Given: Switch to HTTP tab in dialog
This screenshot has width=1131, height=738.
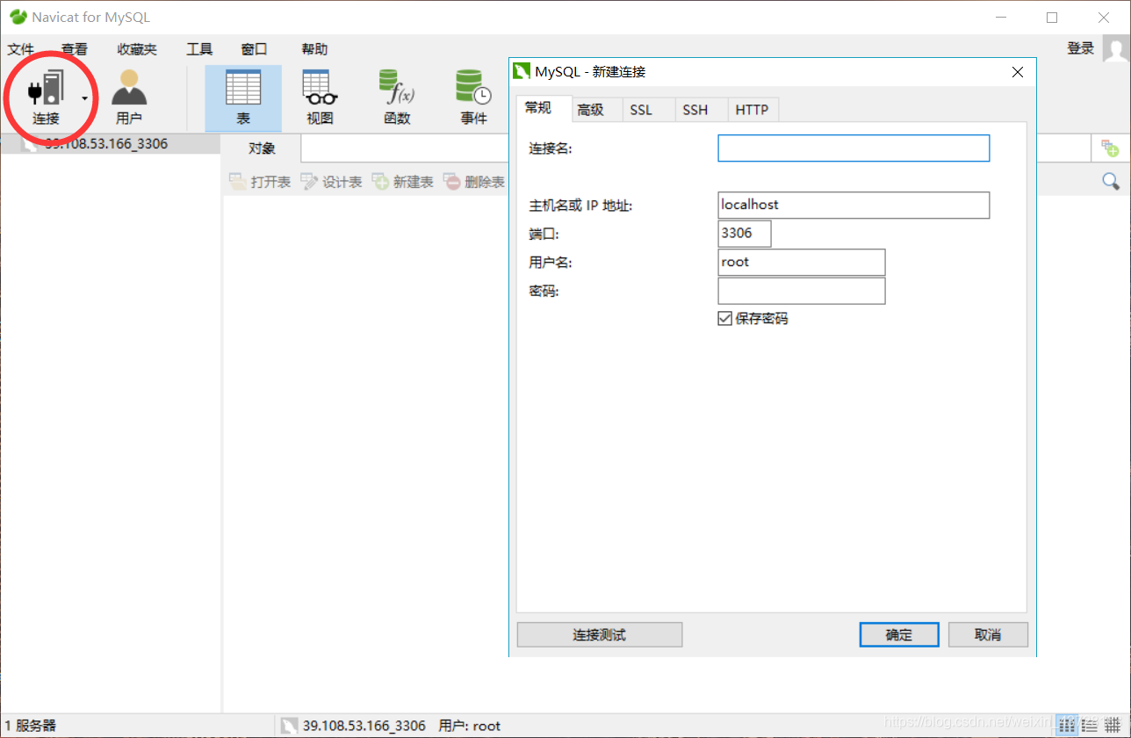Looking at the screenshot, I should pos(752,110).
